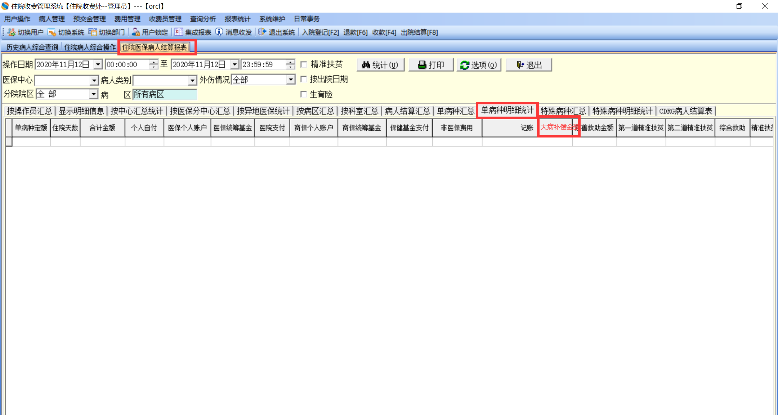Click the 切换部门 switch department icon
This screenshot has height=415, width=778.
point(93,32)
